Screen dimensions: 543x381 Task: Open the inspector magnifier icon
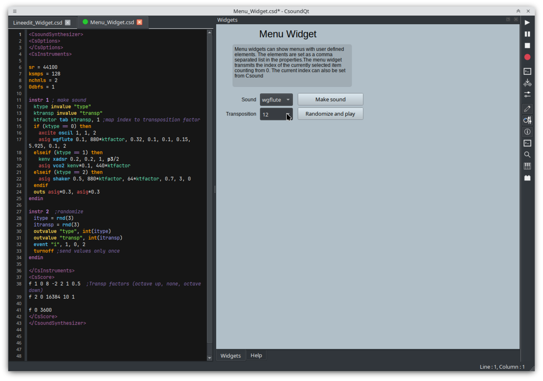click(x=527, y=155)
